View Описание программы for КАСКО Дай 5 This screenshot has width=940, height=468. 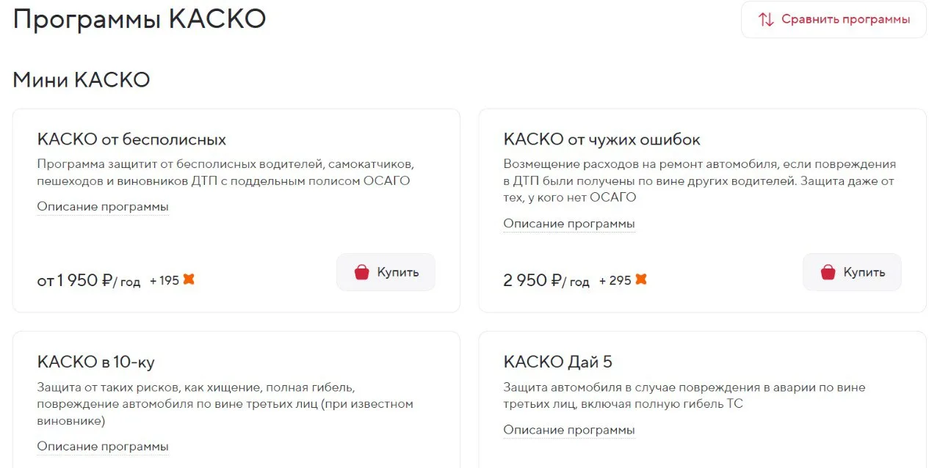pyautogui.click(x=569, y=431)
